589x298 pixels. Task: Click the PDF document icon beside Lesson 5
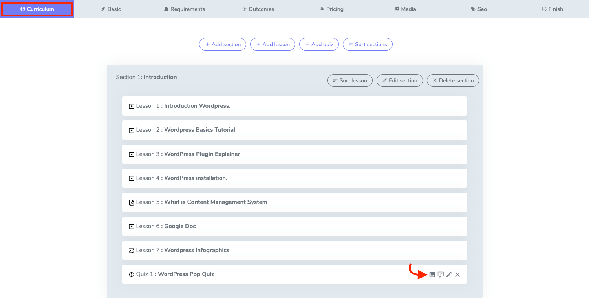pos(132,202)
